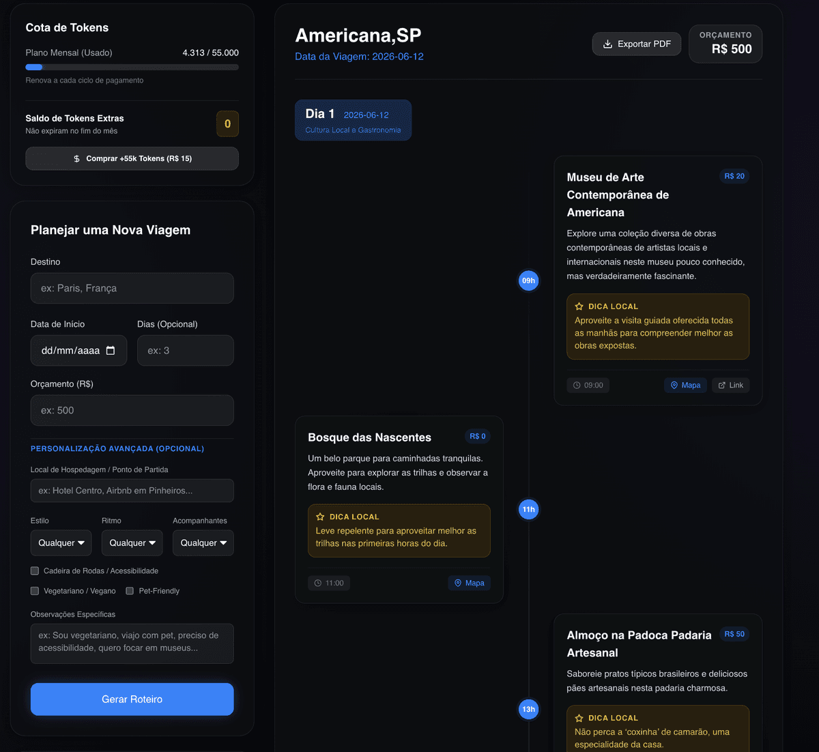Click the 13h timeline marker

click(528, 709)
